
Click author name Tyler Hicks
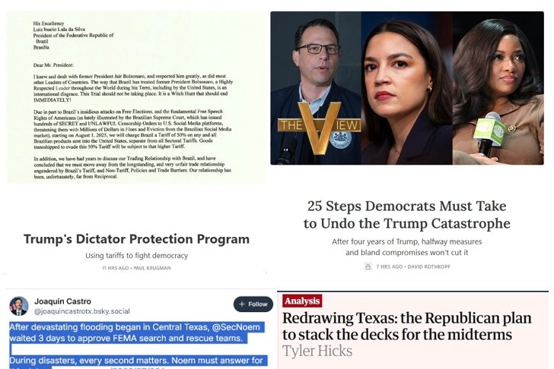point(317,351)
